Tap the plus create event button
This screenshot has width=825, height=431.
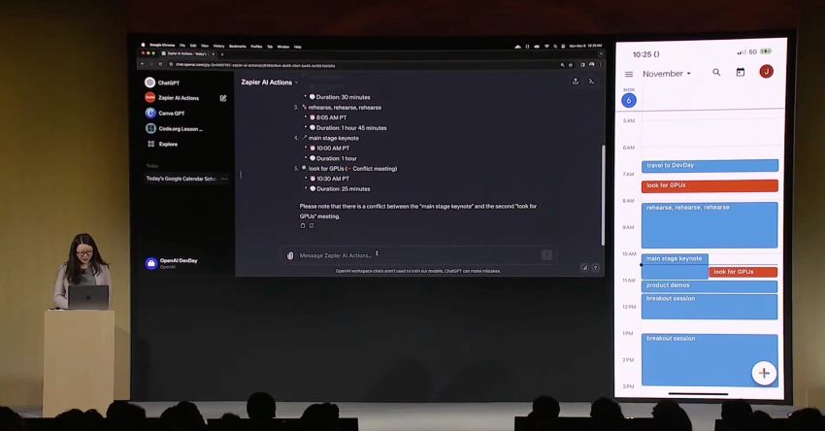(764, 373)
